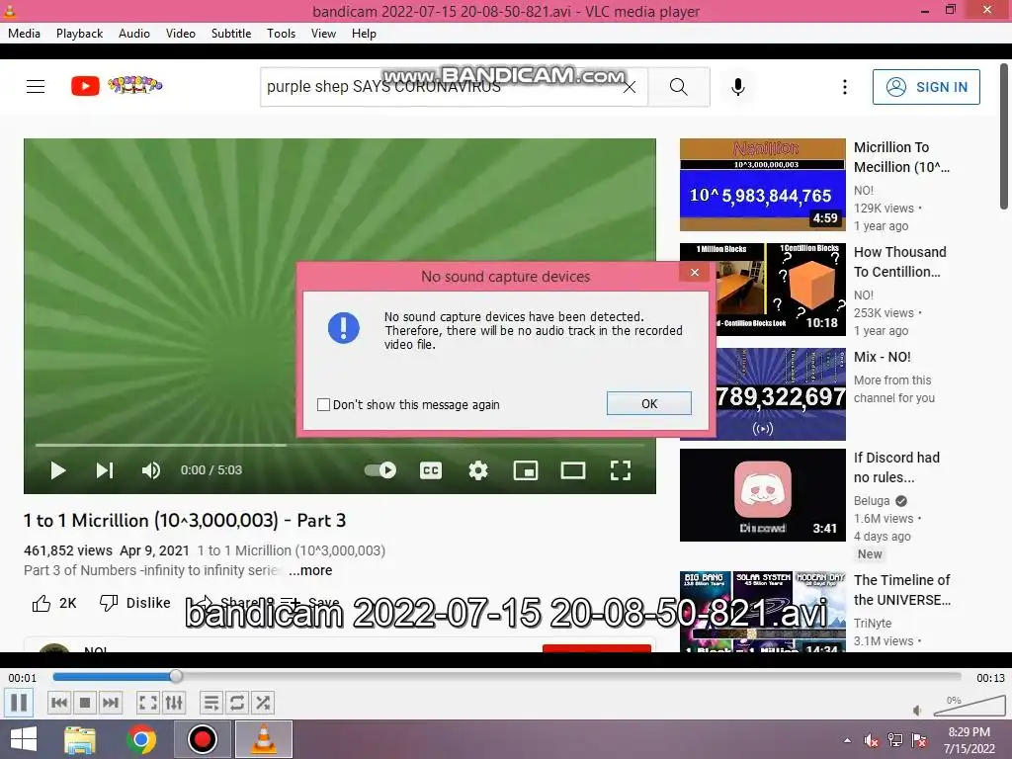Open YouTube player settings gear
The height and width of the screenshot is (759, 1012).
tap(478, 470)
